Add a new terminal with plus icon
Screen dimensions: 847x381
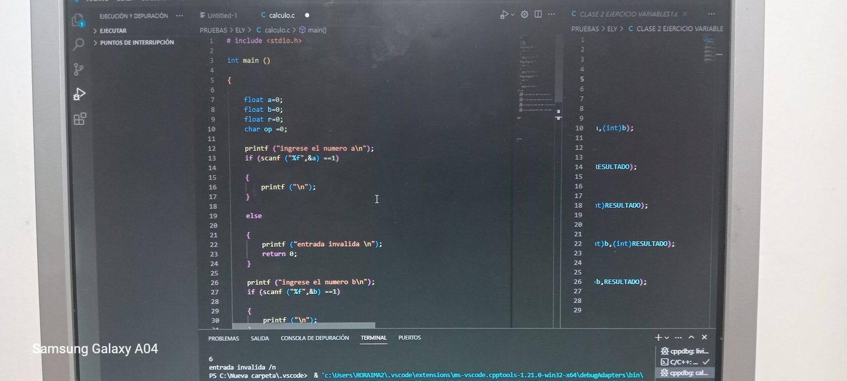tap(658, 337)
